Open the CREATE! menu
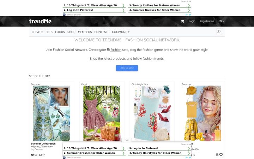The height and width of the screenshot is (159, 254). pyautogui.click(x=37, y=32)
